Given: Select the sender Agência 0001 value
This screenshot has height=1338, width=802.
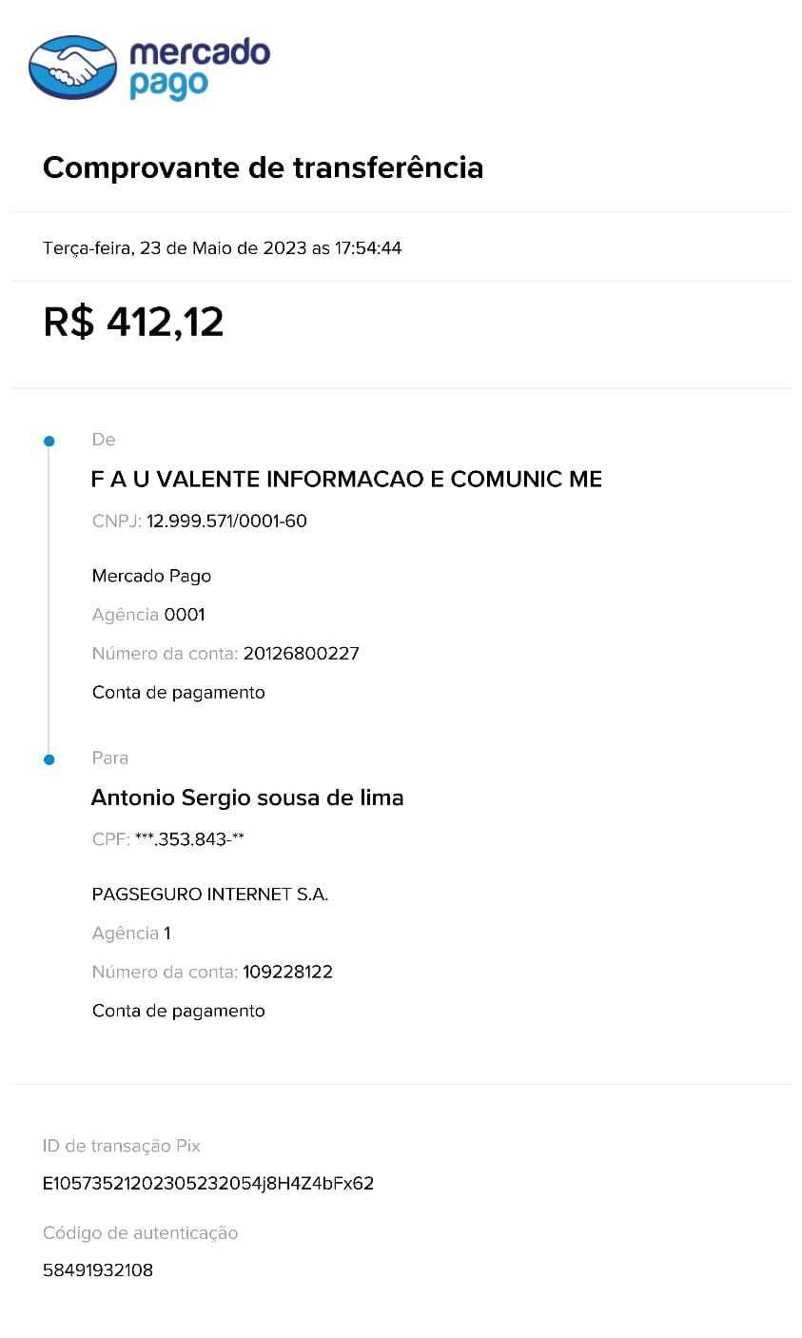Looking at the screenshot, I should (185, 615).
